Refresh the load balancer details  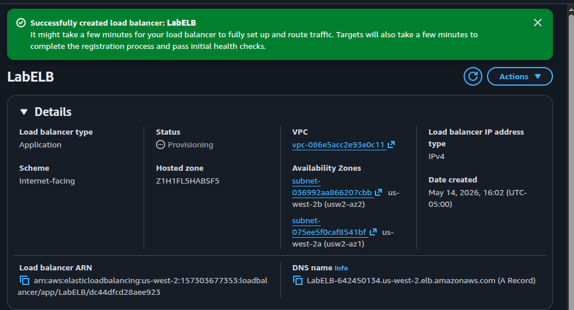472,76
